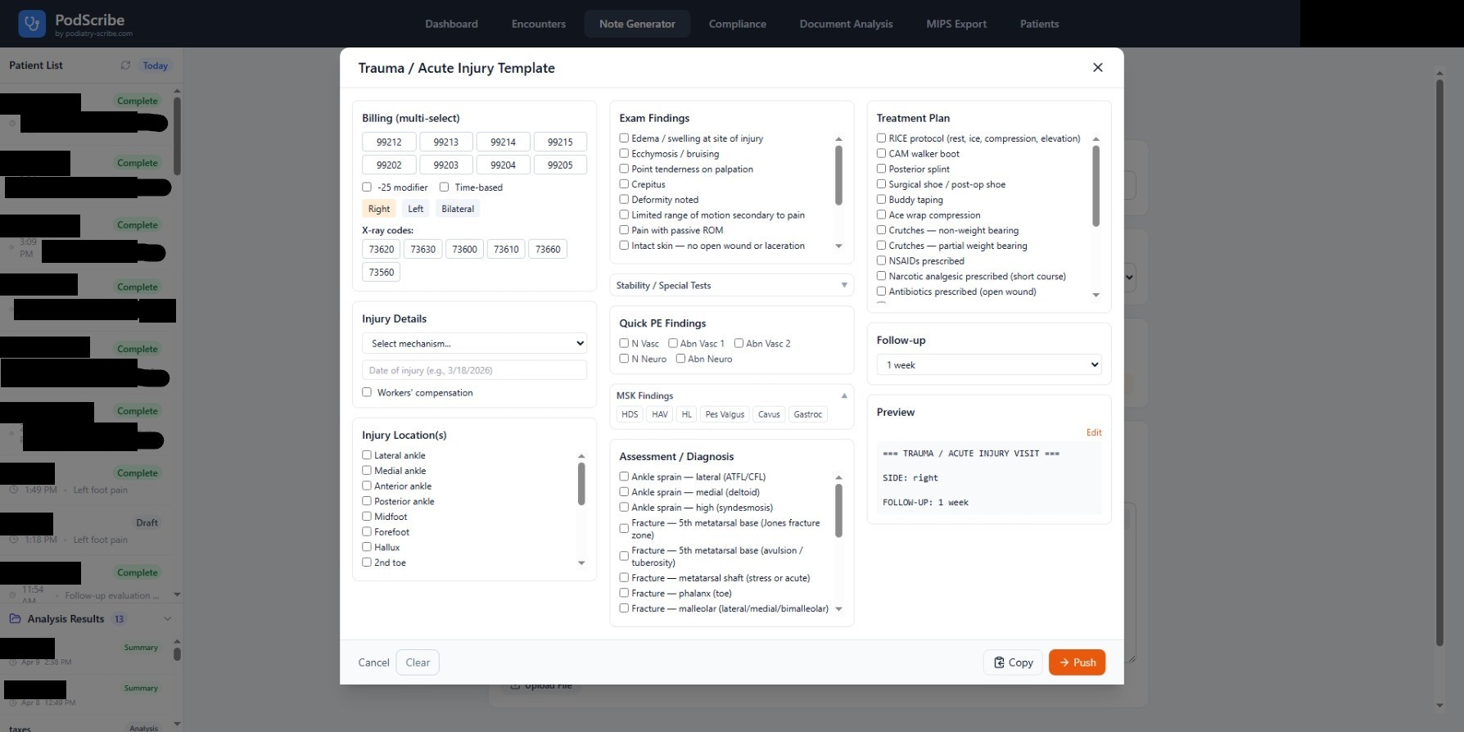
Task: Click the Analysis Results folder icon
Action: [x=15, y=619]
